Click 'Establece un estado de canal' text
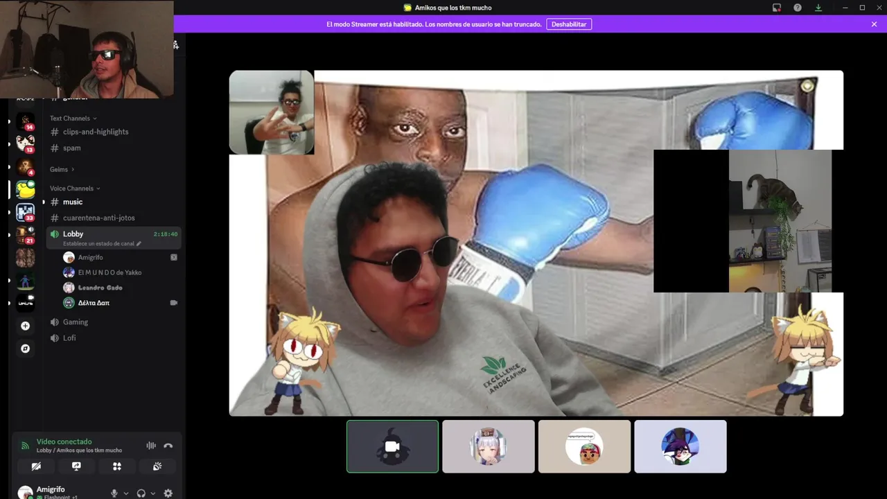887x499 pixels. [98, 244]
